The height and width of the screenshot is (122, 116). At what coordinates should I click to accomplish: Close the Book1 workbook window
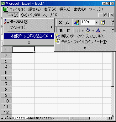pyautogui.click(x=112, y=15)
